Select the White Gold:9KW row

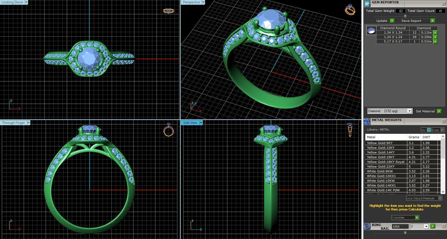[x=403, y=171]
